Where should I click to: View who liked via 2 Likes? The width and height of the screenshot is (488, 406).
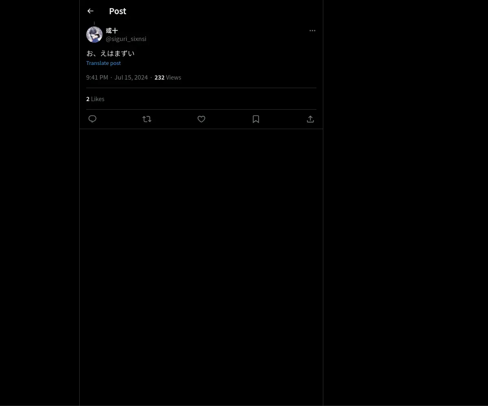point(95,99)
